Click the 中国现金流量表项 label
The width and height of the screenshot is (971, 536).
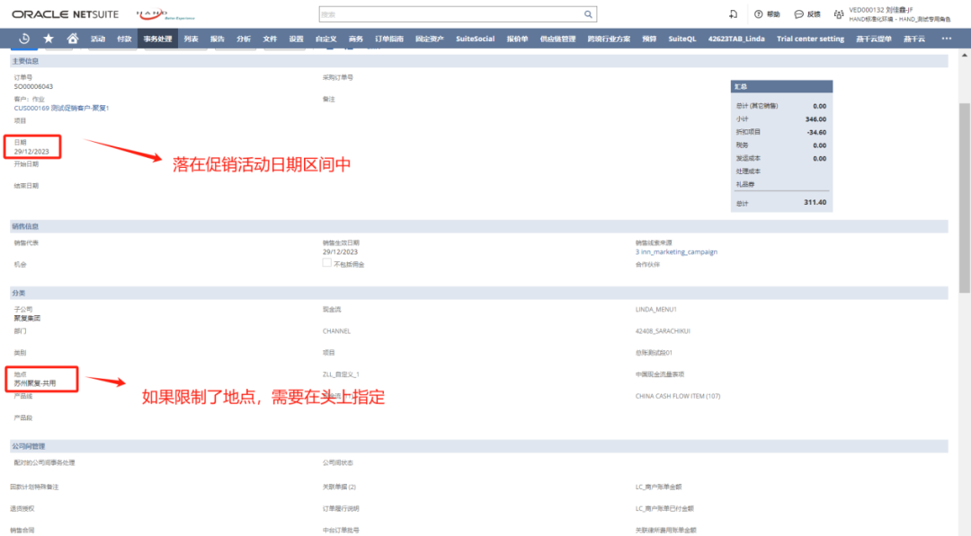[660, 374]
